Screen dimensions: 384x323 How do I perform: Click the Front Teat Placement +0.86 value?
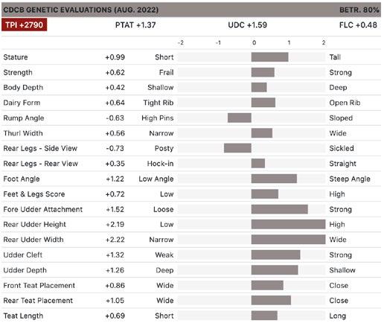(x=115, y=285)
